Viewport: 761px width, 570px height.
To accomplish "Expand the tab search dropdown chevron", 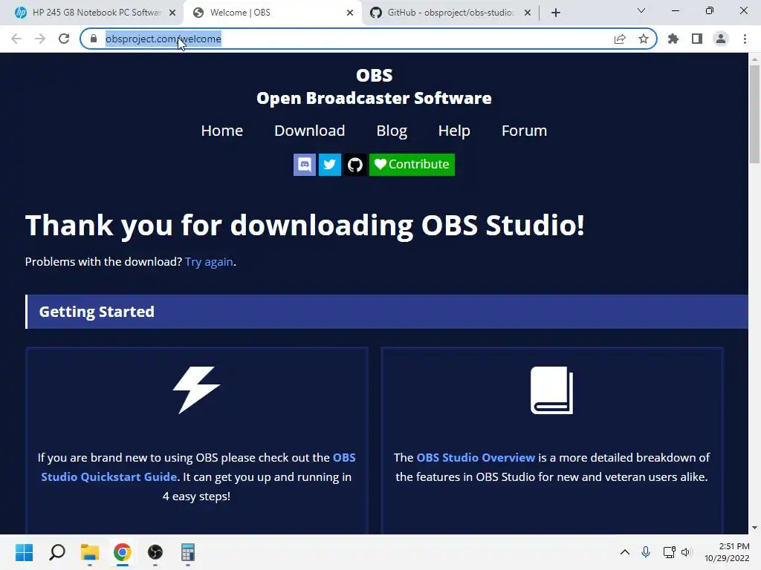I will 641,10.
